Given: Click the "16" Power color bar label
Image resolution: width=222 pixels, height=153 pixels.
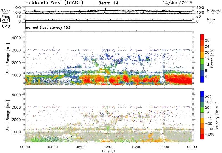Looking at the screenshot, I should 207,59.
